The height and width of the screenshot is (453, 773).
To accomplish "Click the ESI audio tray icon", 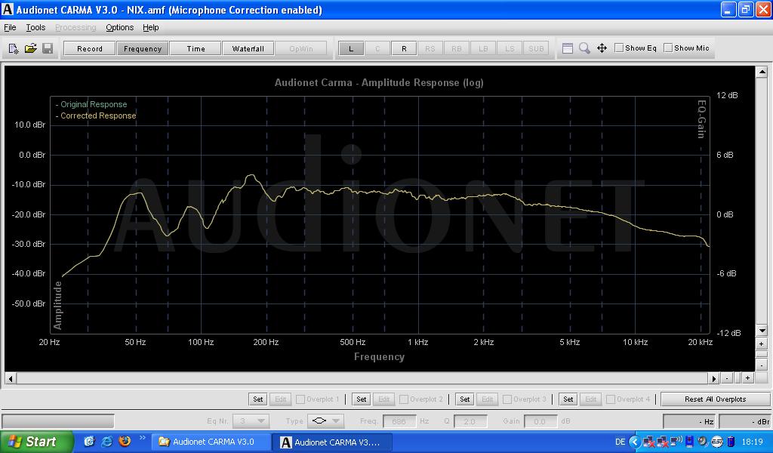I will coord(717,442).
